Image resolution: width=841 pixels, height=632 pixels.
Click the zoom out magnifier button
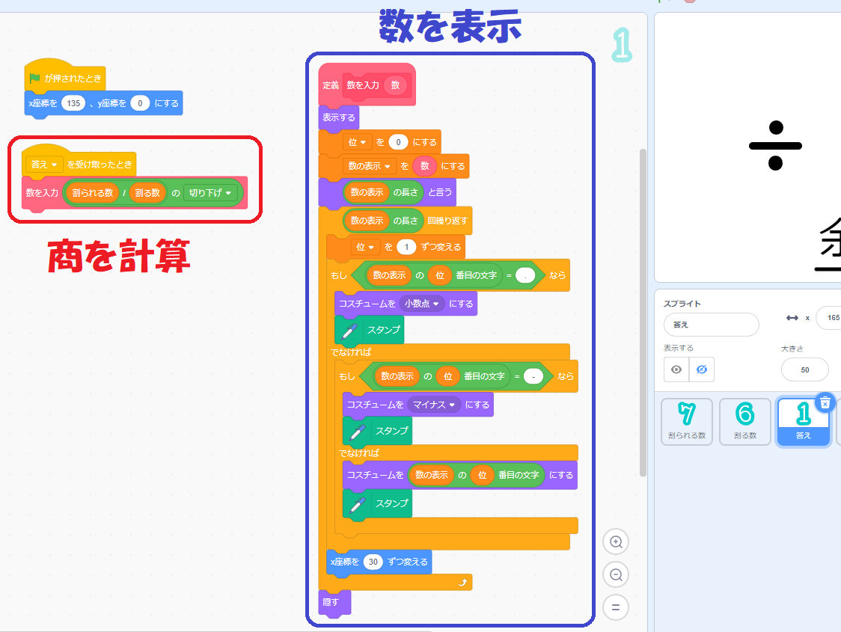click(616, 574)
